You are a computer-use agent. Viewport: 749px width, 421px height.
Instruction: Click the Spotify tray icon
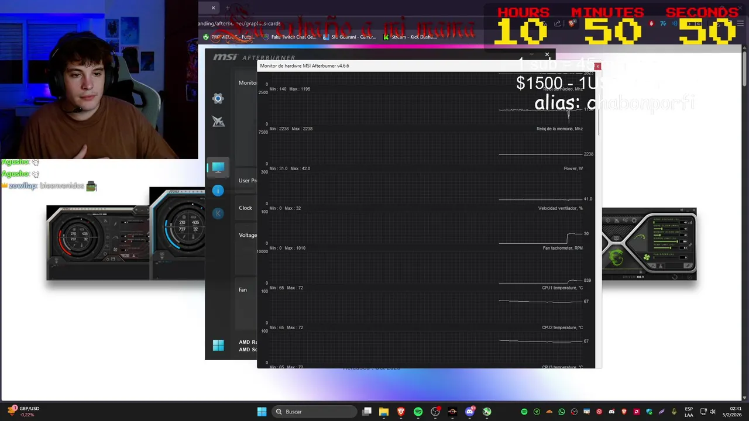[524, 412]
